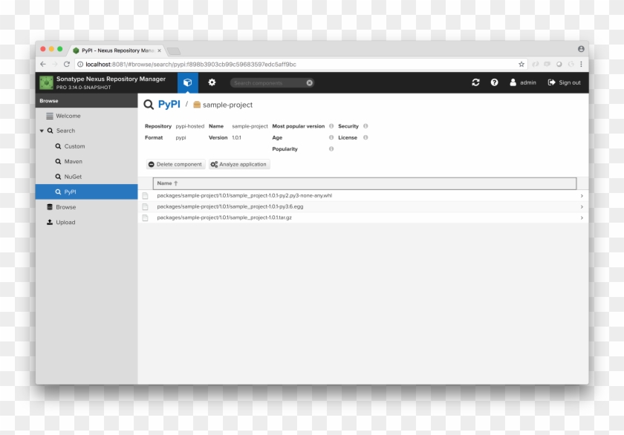Click the Search components input field
The width and height of the screenshot is (624, 435).
point(267,83)
